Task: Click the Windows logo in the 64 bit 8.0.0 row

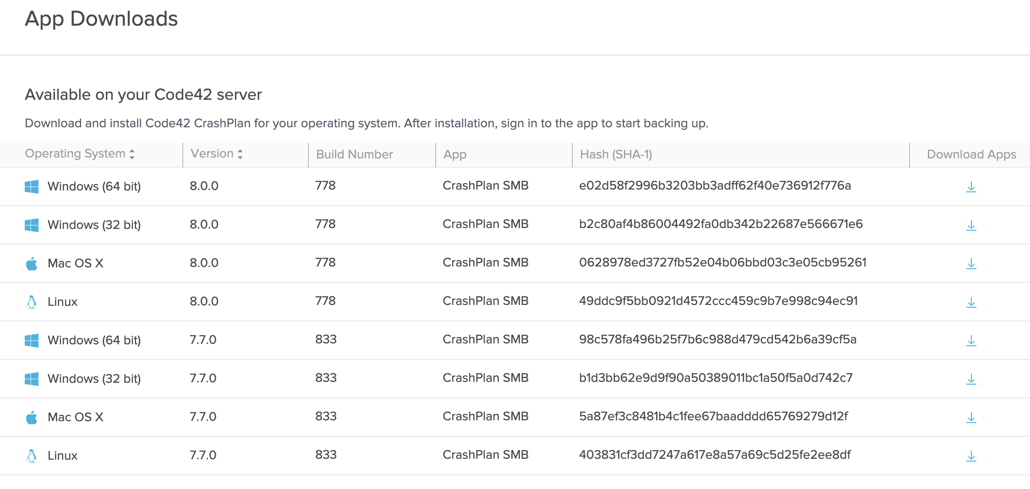Action: tap(32, 186)
